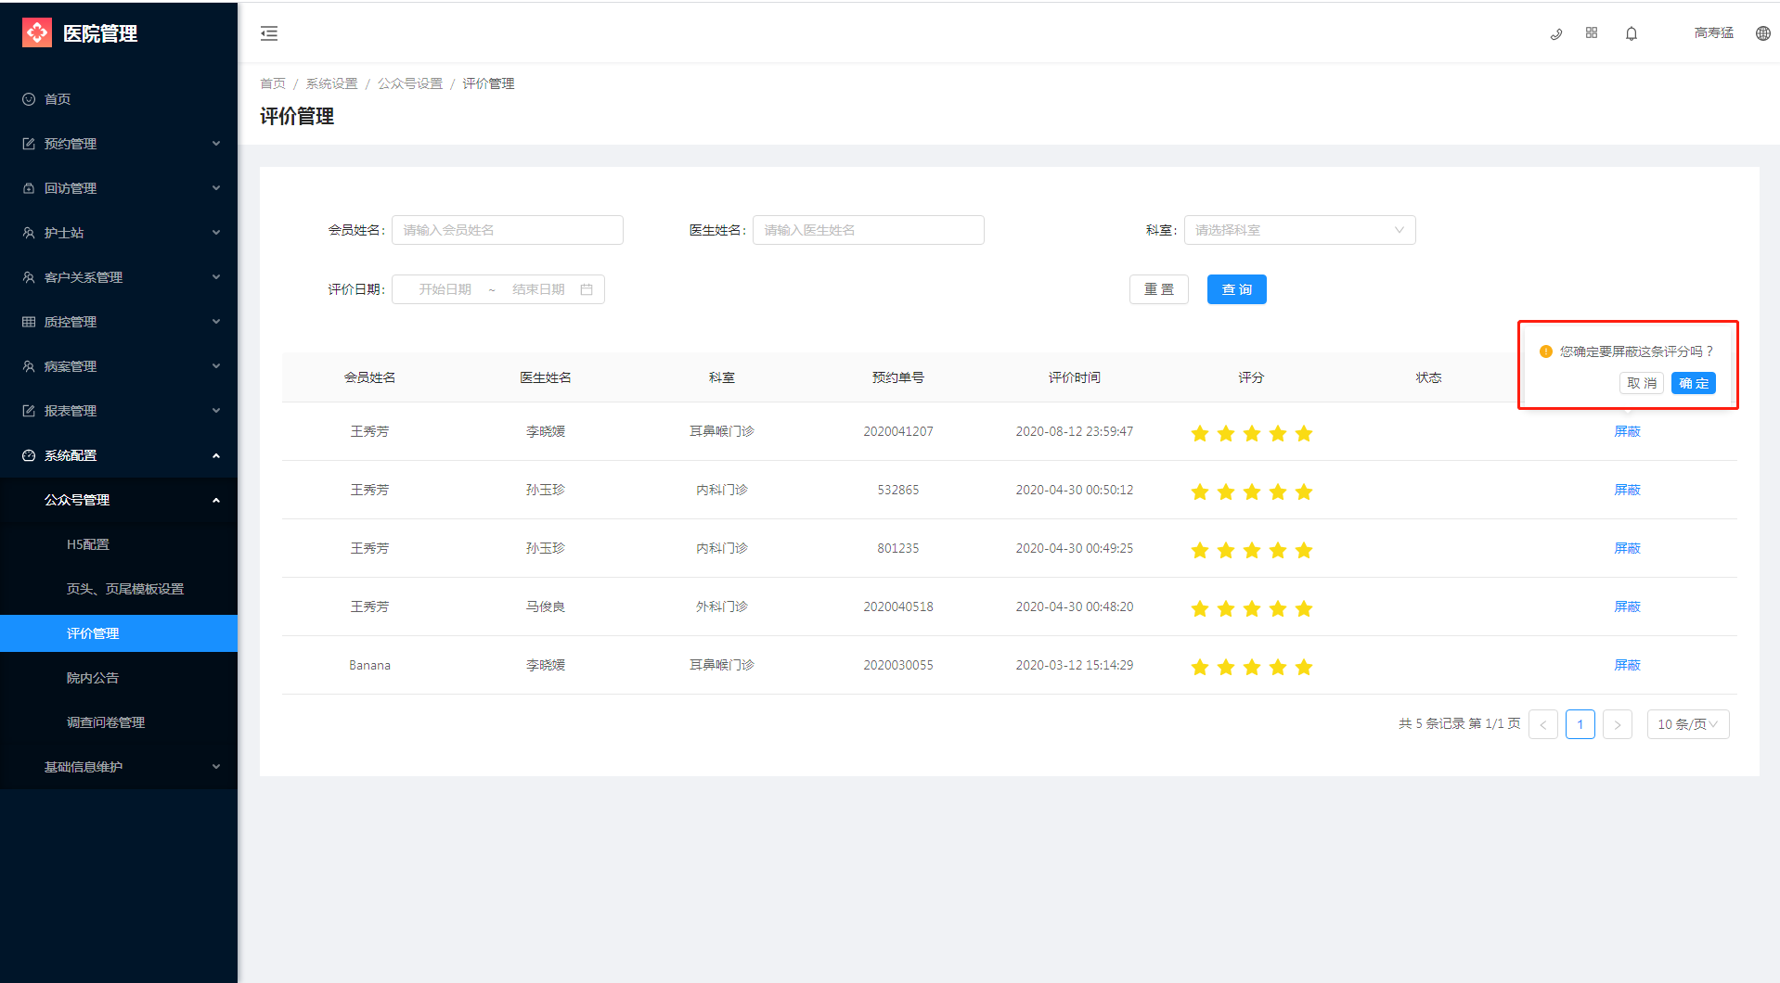Screen dimensions: 1780x983
Task: Expand the 护士站 menu chevron
Action: (216, 233)
